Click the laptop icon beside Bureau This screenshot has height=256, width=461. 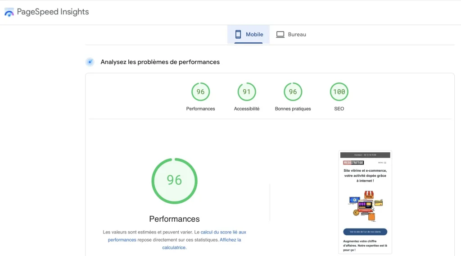pyautogui.click(x=280, y=34)
